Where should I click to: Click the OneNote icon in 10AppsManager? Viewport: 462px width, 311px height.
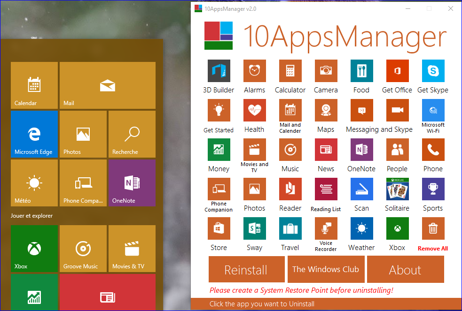361,150
